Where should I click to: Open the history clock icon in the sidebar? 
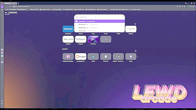pyautogui.click(x=2, y=104)
